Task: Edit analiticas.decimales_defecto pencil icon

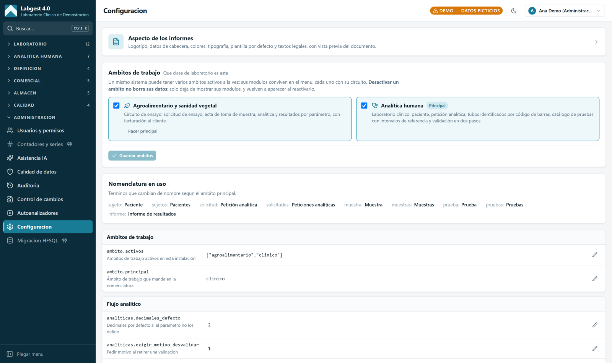Action: click(x=595, y=325)
